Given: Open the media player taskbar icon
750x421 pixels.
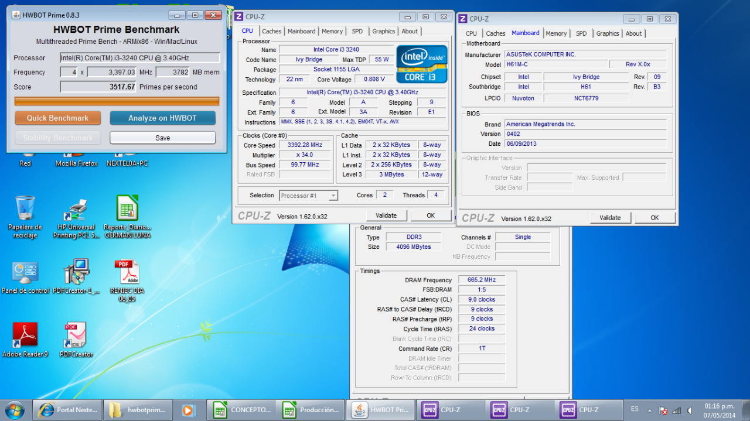Looking at the screenshot, I should pyautogui.click(x=188, y=410).
